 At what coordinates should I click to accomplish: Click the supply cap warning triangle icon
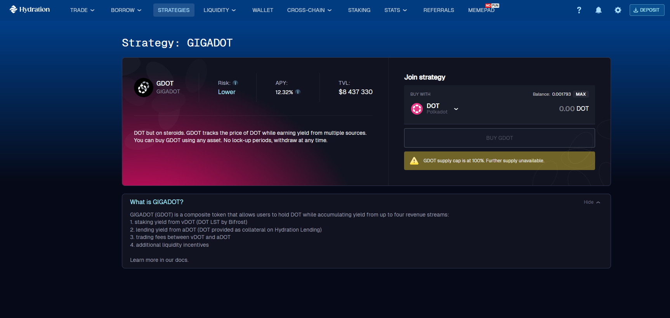(414, 161)
